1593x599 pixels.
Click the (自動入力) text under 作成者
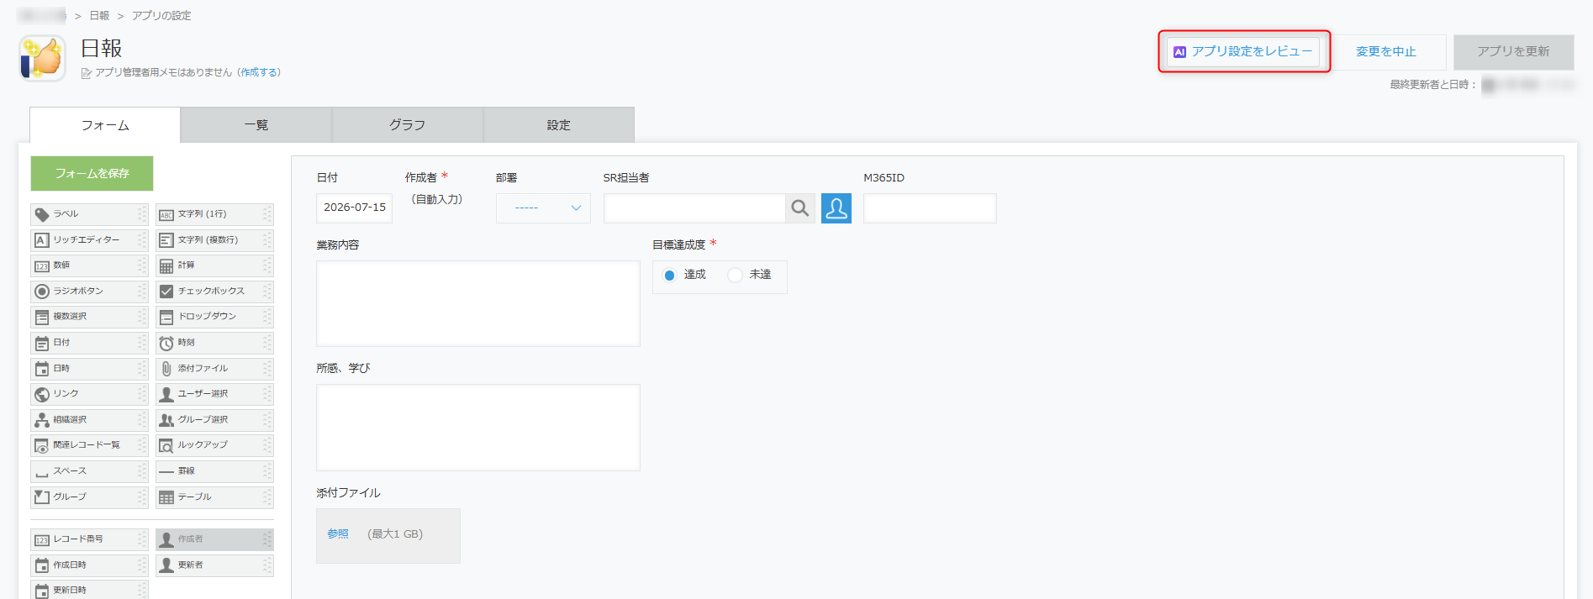click(437, 200)
